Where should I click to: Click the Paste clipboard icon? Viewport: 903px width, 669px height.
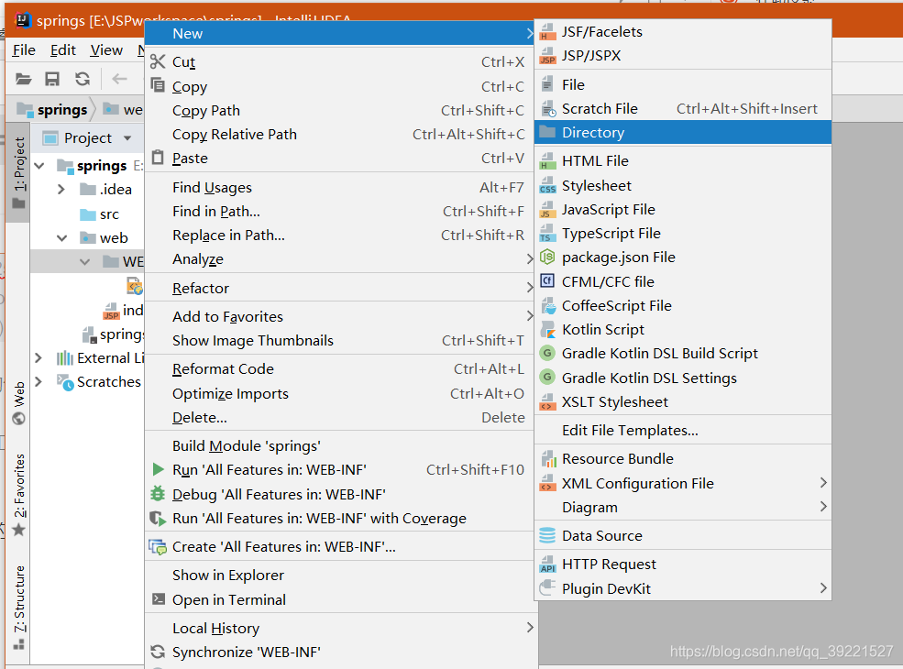tap(158, 158)
